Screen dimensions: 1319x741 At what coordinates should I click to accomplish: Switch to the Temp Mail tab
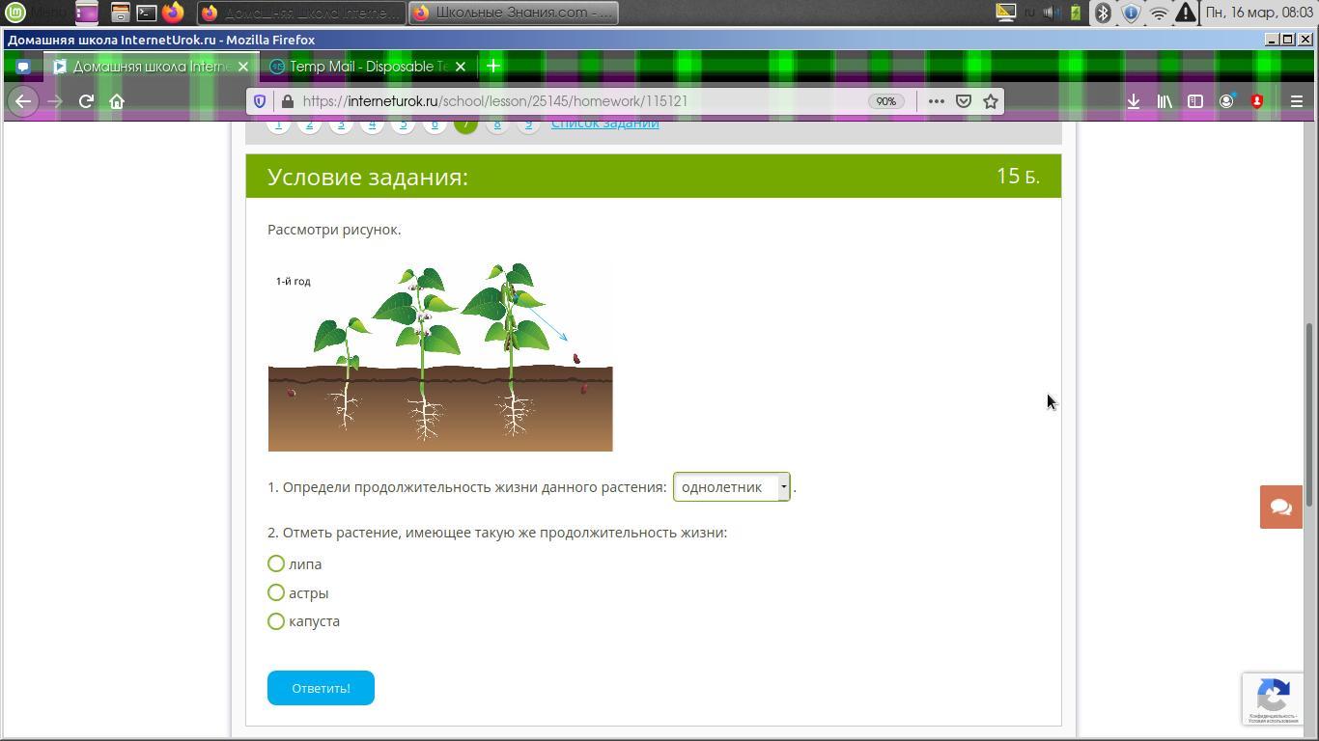(369, 67)
